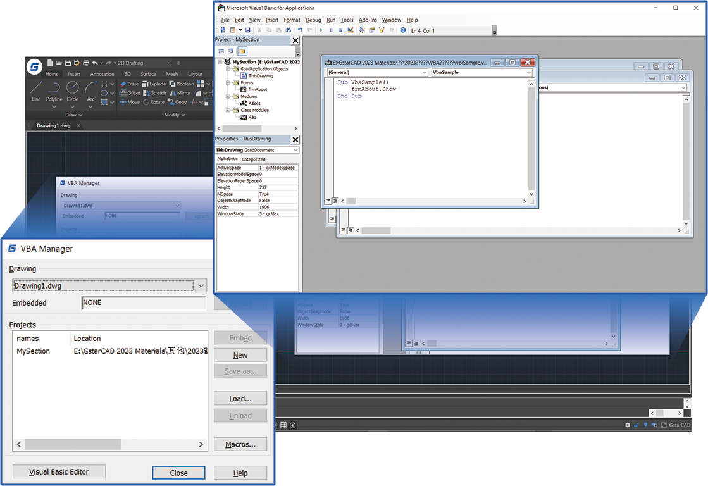This screenshot has height=486, width=708.
Task: Click the Boolean tool
Action: click(182, 84)
